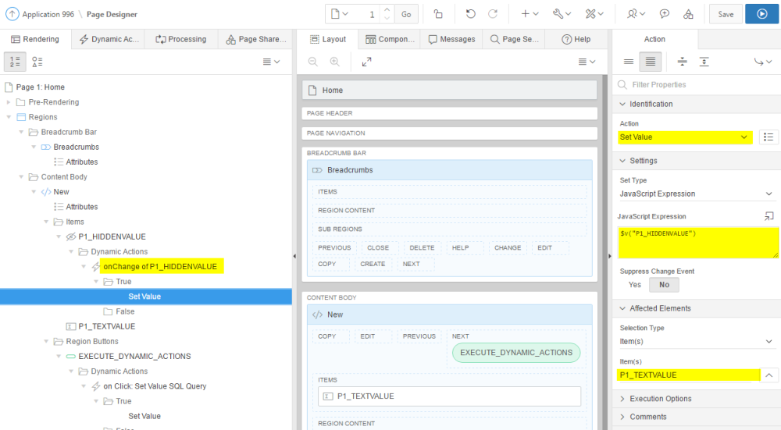This screenshot has width=781, height=430.
Task: Increment the page number stepper up
Action: (387, 9)
